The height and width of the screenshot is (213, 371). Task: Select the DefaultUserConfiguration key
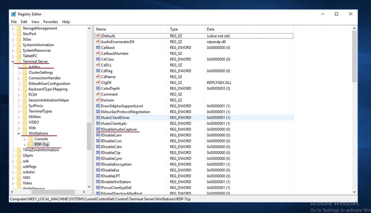(49, 84)
